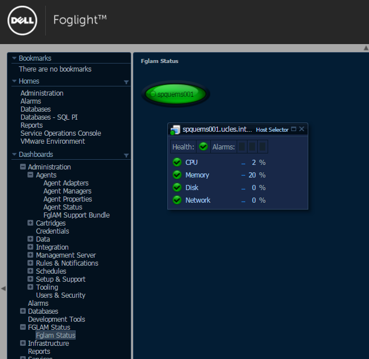
Task: Expand the Setup & Support node
Action: click(30, 279)
